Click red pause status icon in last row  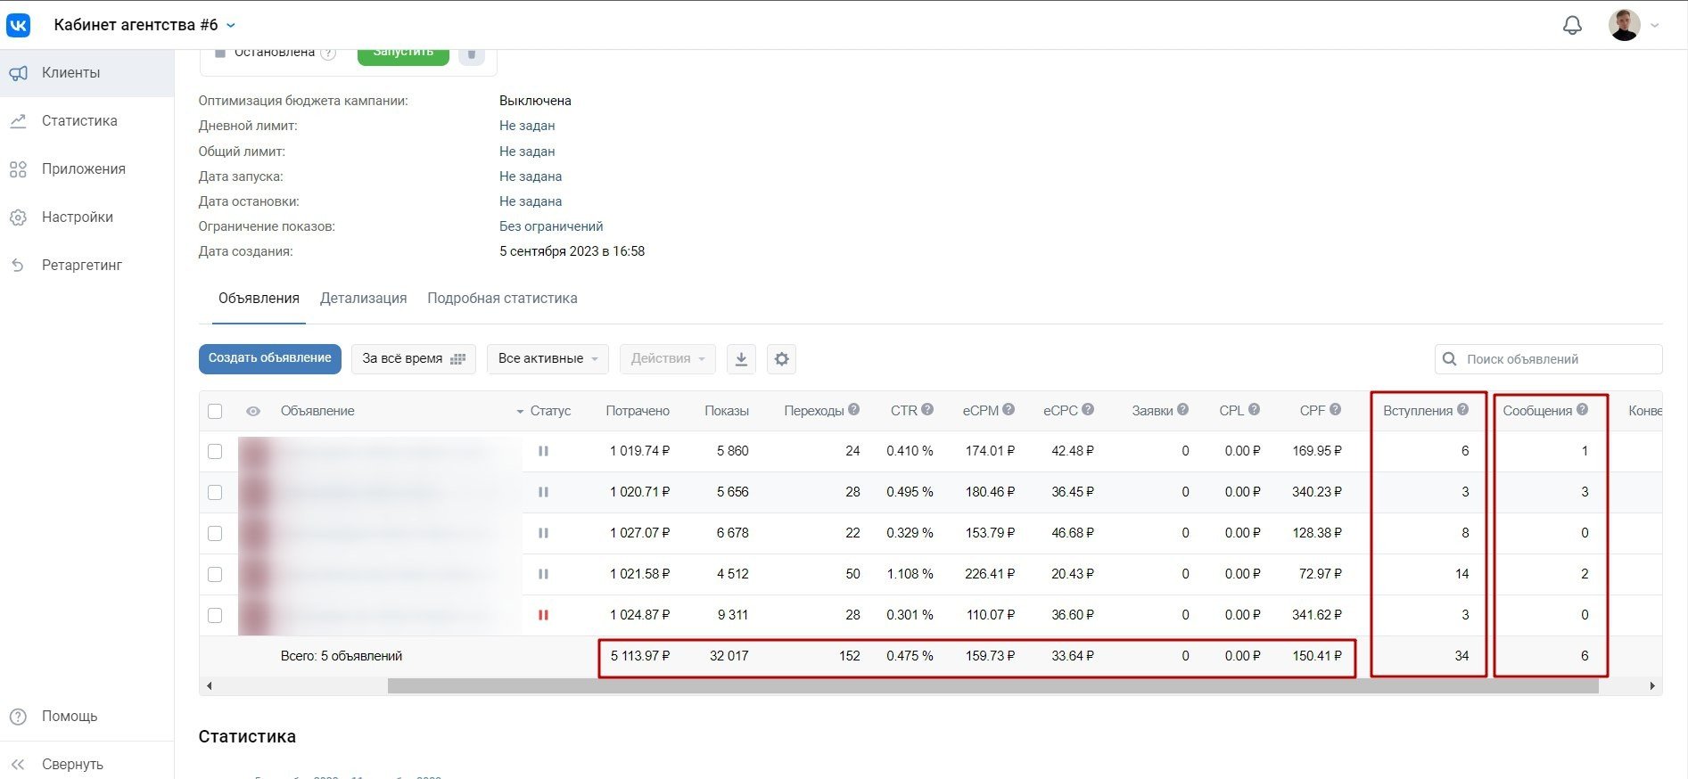click(x=543, y=615)
